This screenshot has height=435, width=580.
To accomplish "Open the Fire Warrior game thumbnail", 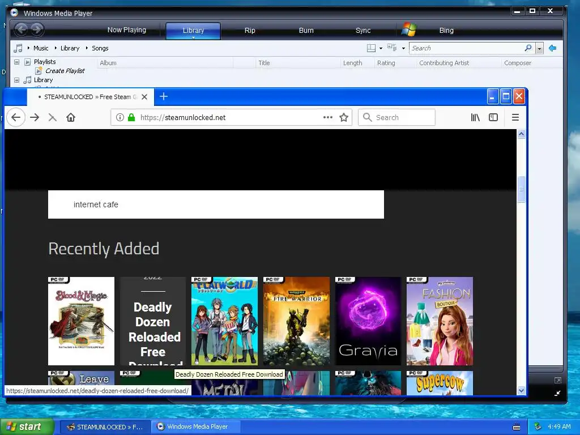I will coord(296,321).
